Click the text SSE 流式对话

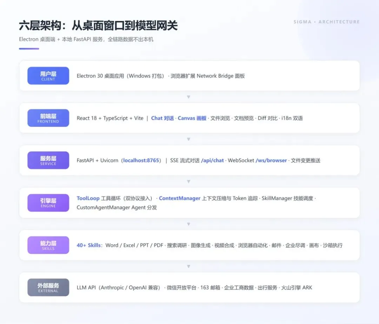(185, 160)
